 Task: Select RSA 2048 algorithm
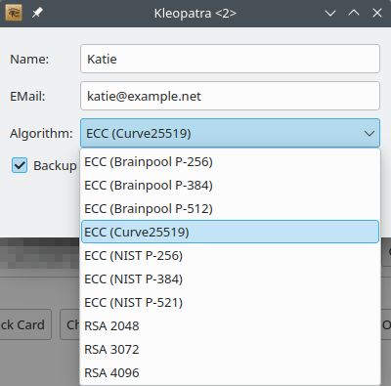(x=230, y=325)
